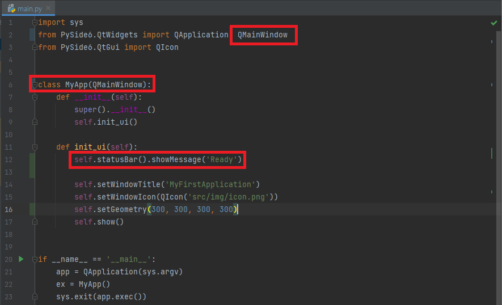Click line number 16 in the gutter
This screenshot has height=305, width=502.
[x=9, y=210]
